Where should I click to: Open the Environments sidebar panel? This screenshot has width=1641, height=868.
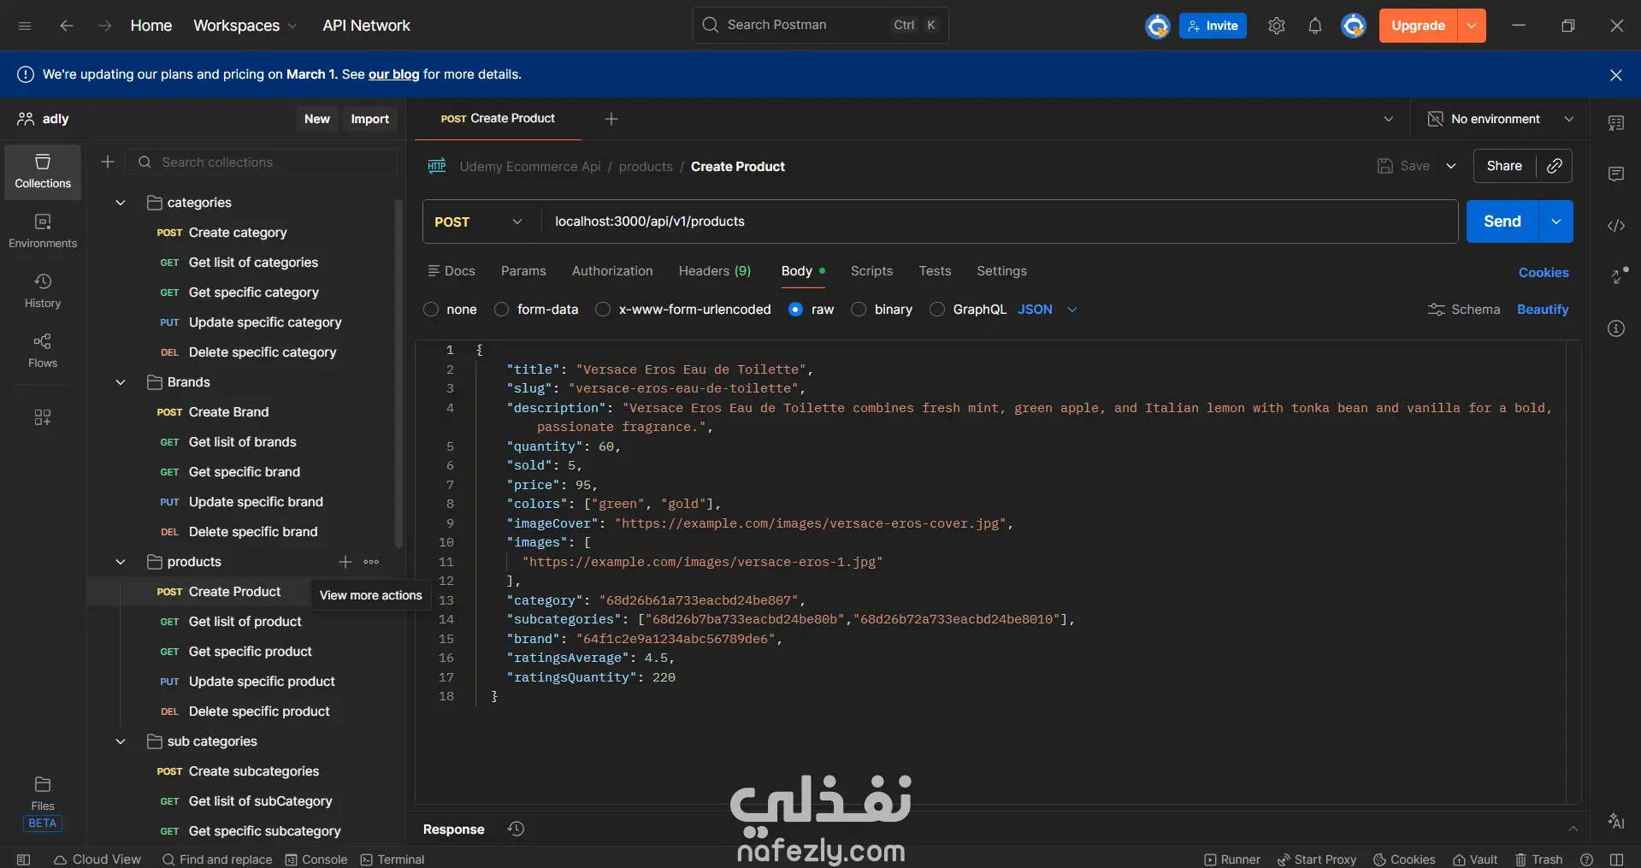[43, 232]
